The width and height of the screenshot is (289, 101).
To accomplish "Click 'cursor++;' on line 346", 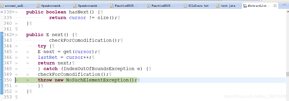I will point(79,57).
